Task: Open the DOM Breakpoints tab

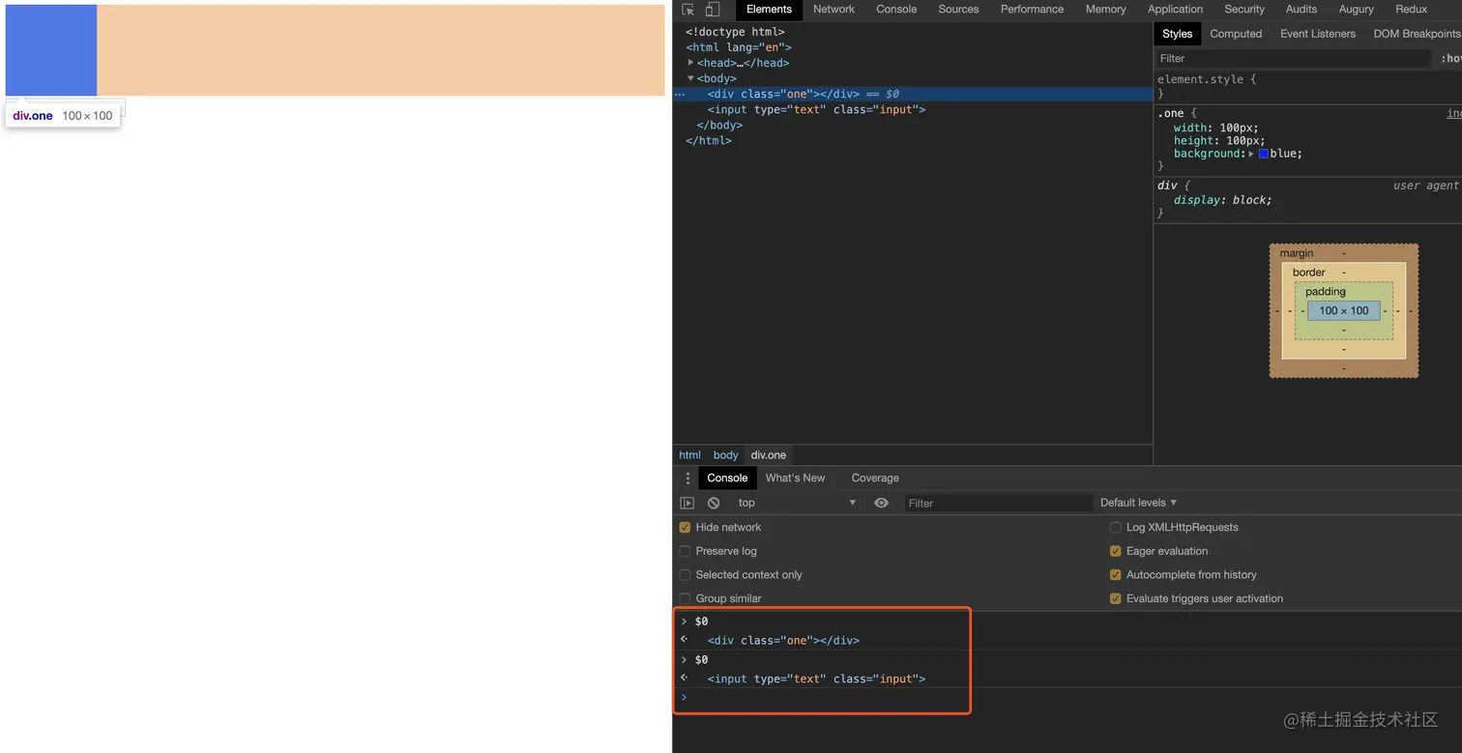Action: [x=1417, y=34]
